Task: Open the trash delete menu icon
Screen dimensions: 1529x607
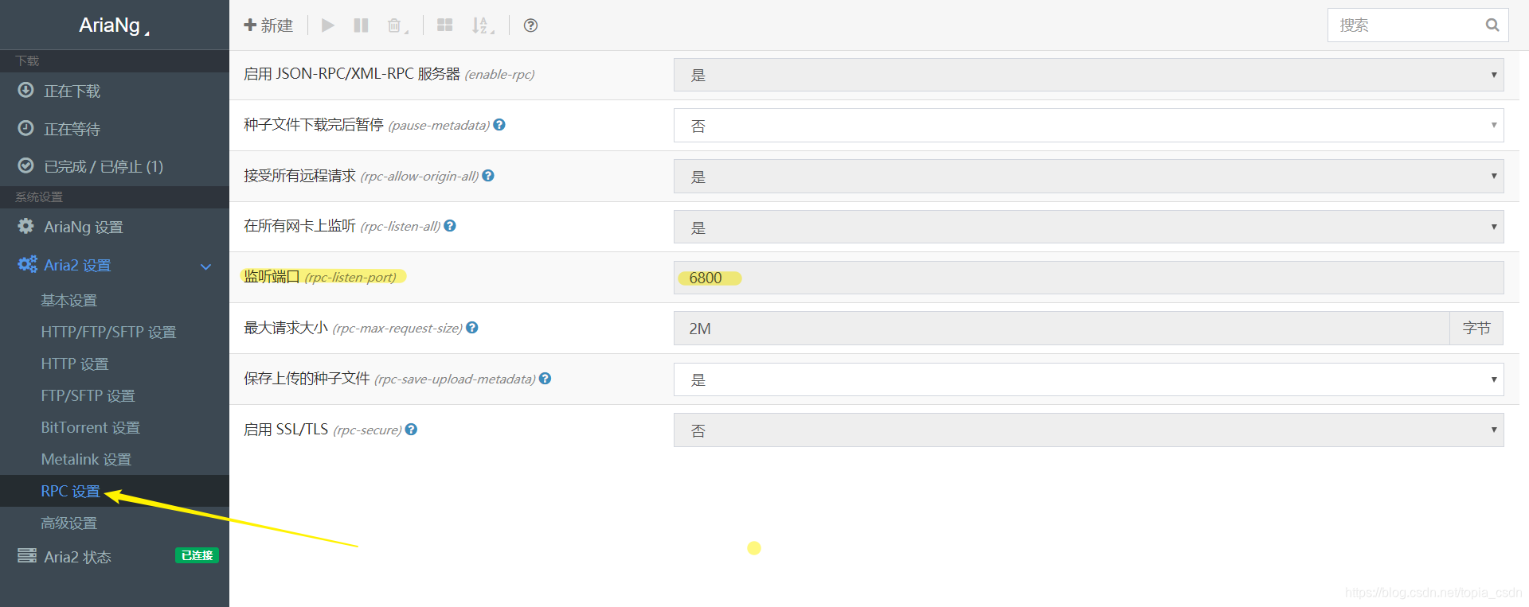Action: [397, 25]
